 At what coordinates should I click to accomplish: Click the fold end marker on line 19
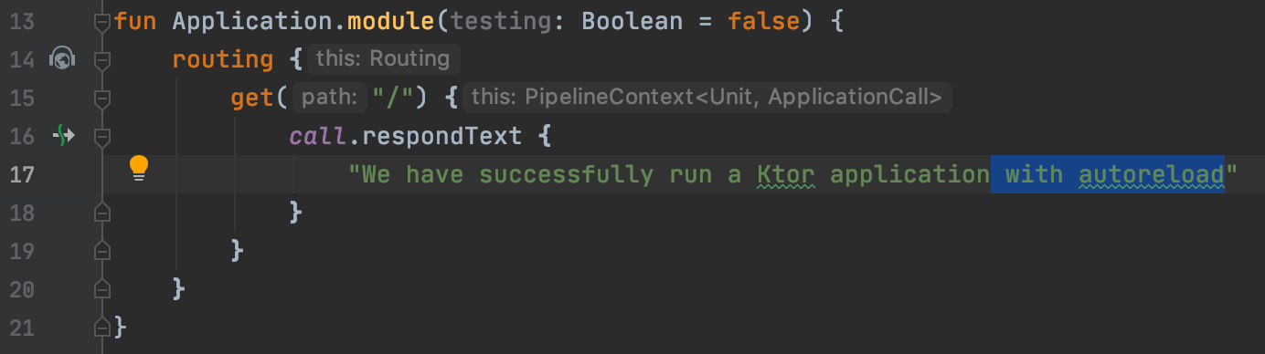tap(102, 250)
